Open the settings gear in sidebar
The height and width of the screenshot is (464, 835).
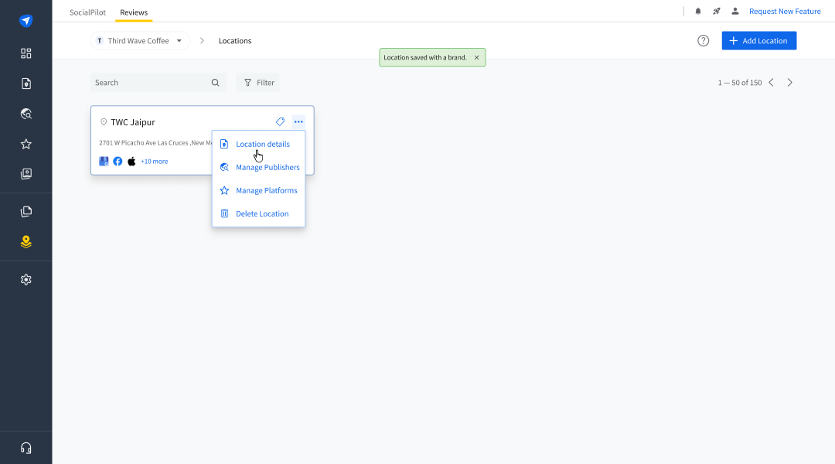tap(26, 280)
